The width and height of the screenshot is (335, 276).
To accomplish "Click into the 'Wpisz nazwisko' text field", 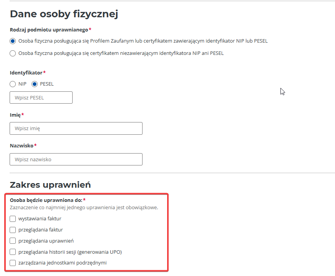I will 76,159.
